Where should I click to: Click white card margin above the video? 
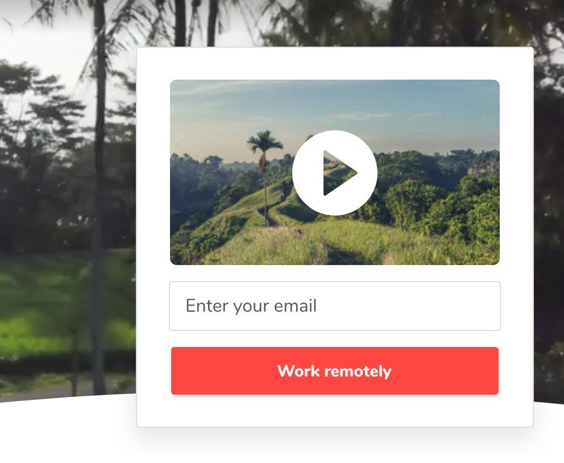click(x=334, y=64)
